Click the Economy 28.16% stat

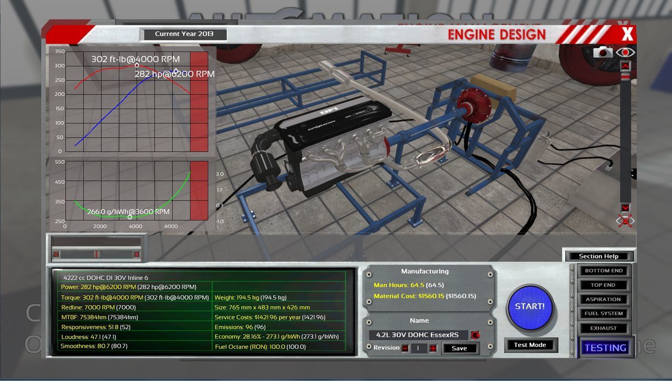point(276,337)
